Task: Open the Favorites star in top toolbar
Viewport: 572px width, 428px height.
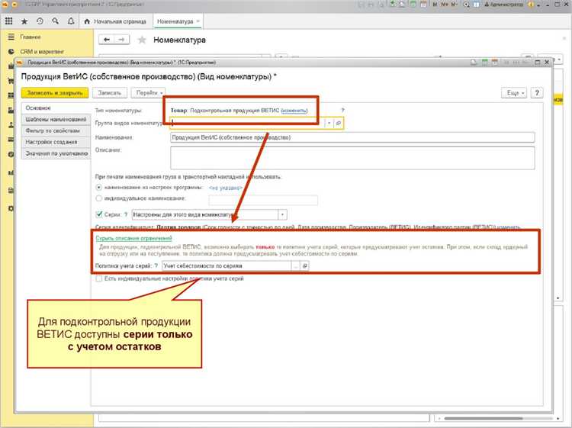Action: [x=24, y=21]
